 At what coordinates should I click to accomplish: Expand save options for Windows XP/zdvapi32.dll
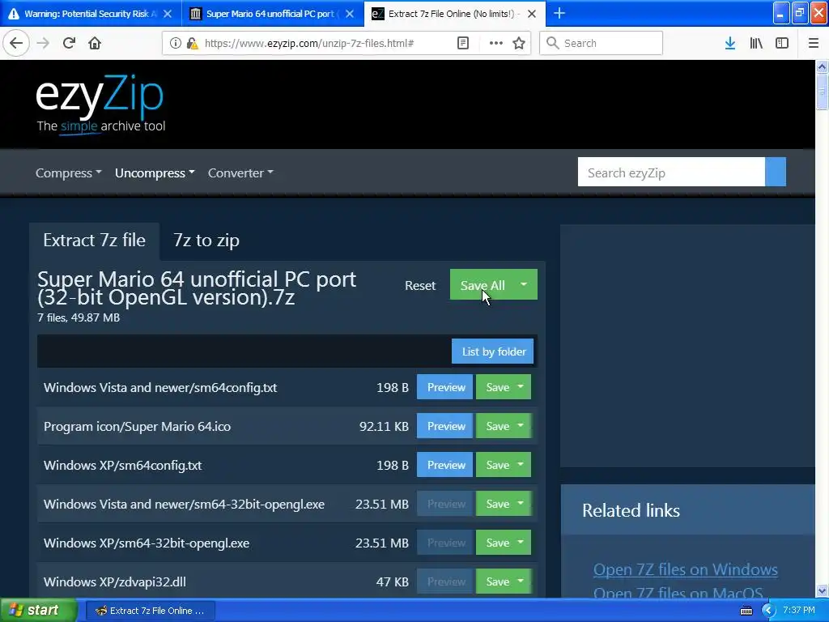(521, 582)
